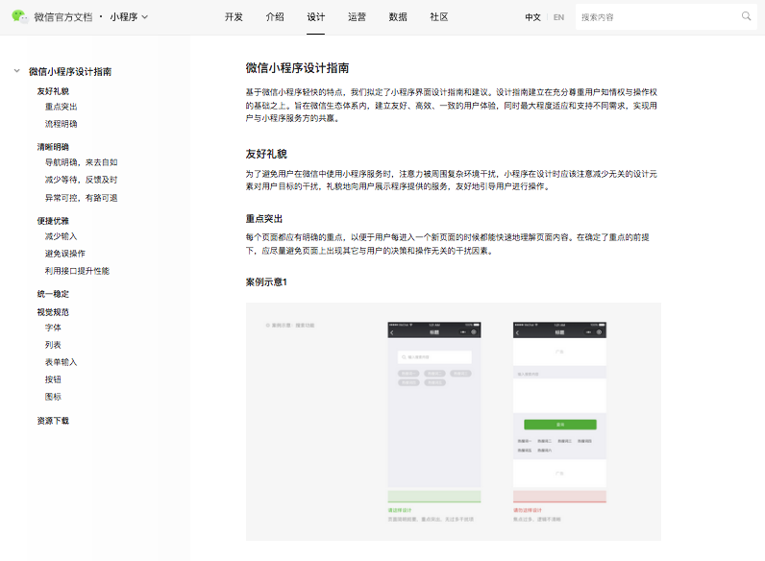Click the 友好礼貌 content heading
Screen dimensions: 765x561
point(266,154)
